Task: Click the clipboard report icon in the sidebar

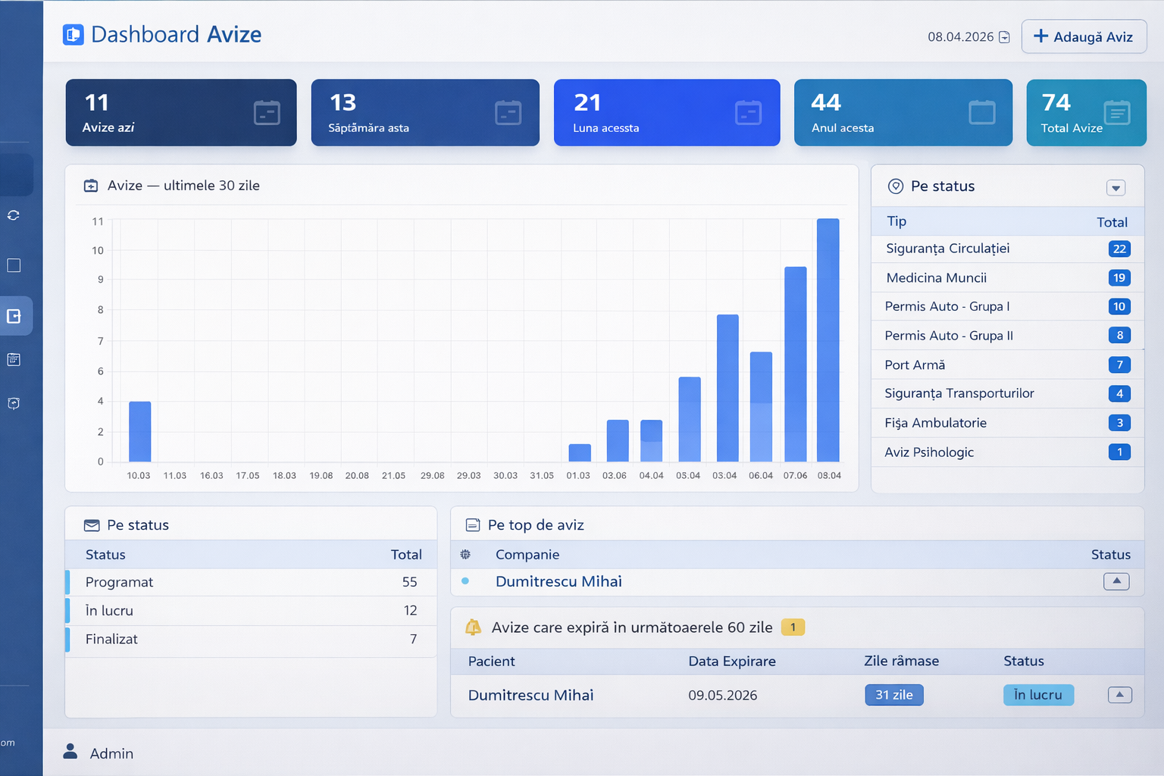Action: (x=13, y=359)
